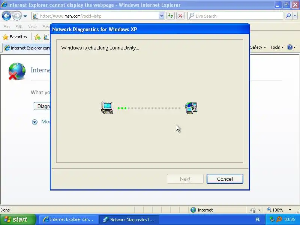Click the 100% zoom level button
This screenshot has height=225, width=300.
coord(275,210)
